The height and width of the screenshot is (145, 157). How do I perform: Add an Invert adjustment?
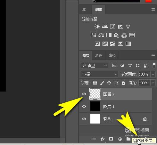pos(97,44)
